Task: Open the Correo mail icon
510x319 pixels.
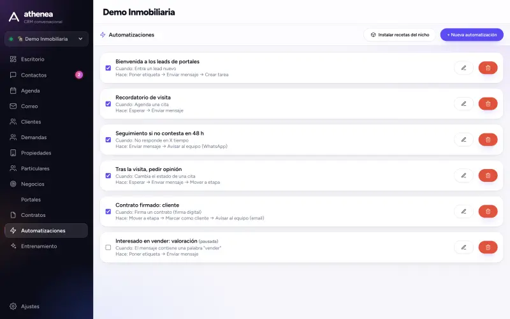Action: 13,106
